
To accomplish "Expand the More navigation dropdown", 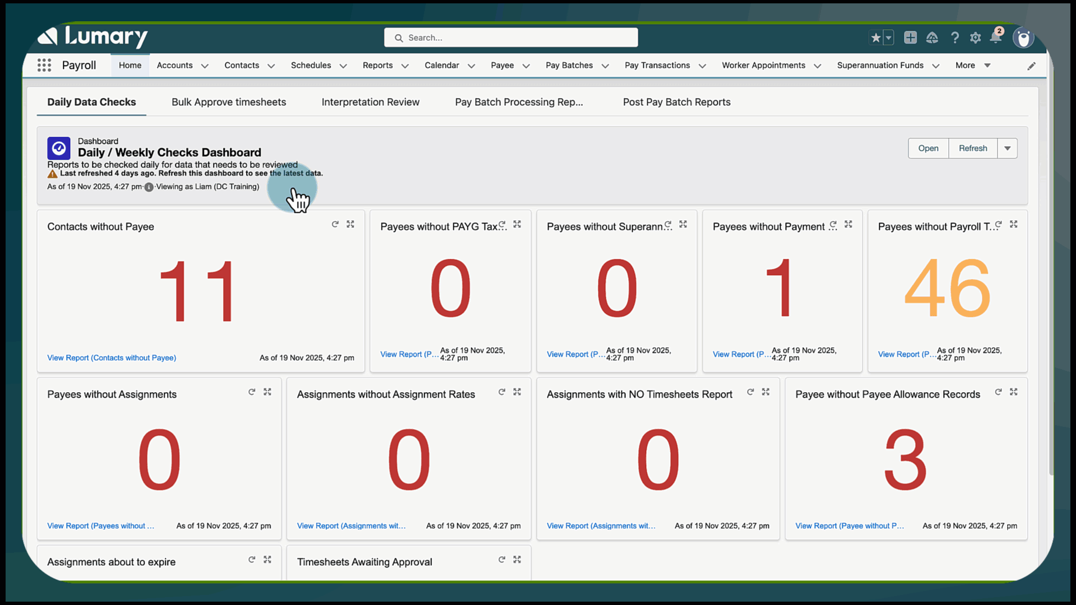I will [x=987, y=66].
